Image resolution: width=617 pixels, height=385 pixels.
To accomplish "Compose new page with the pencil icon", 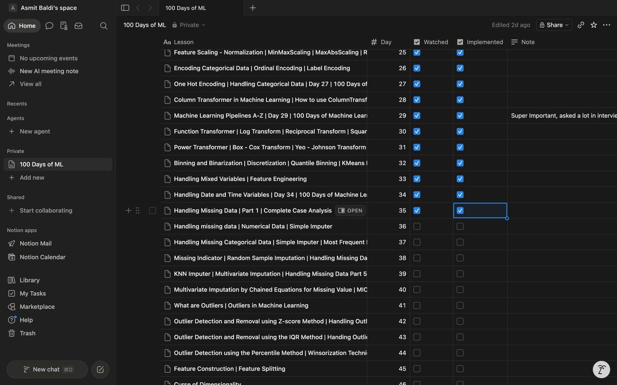I will [100, 370].
